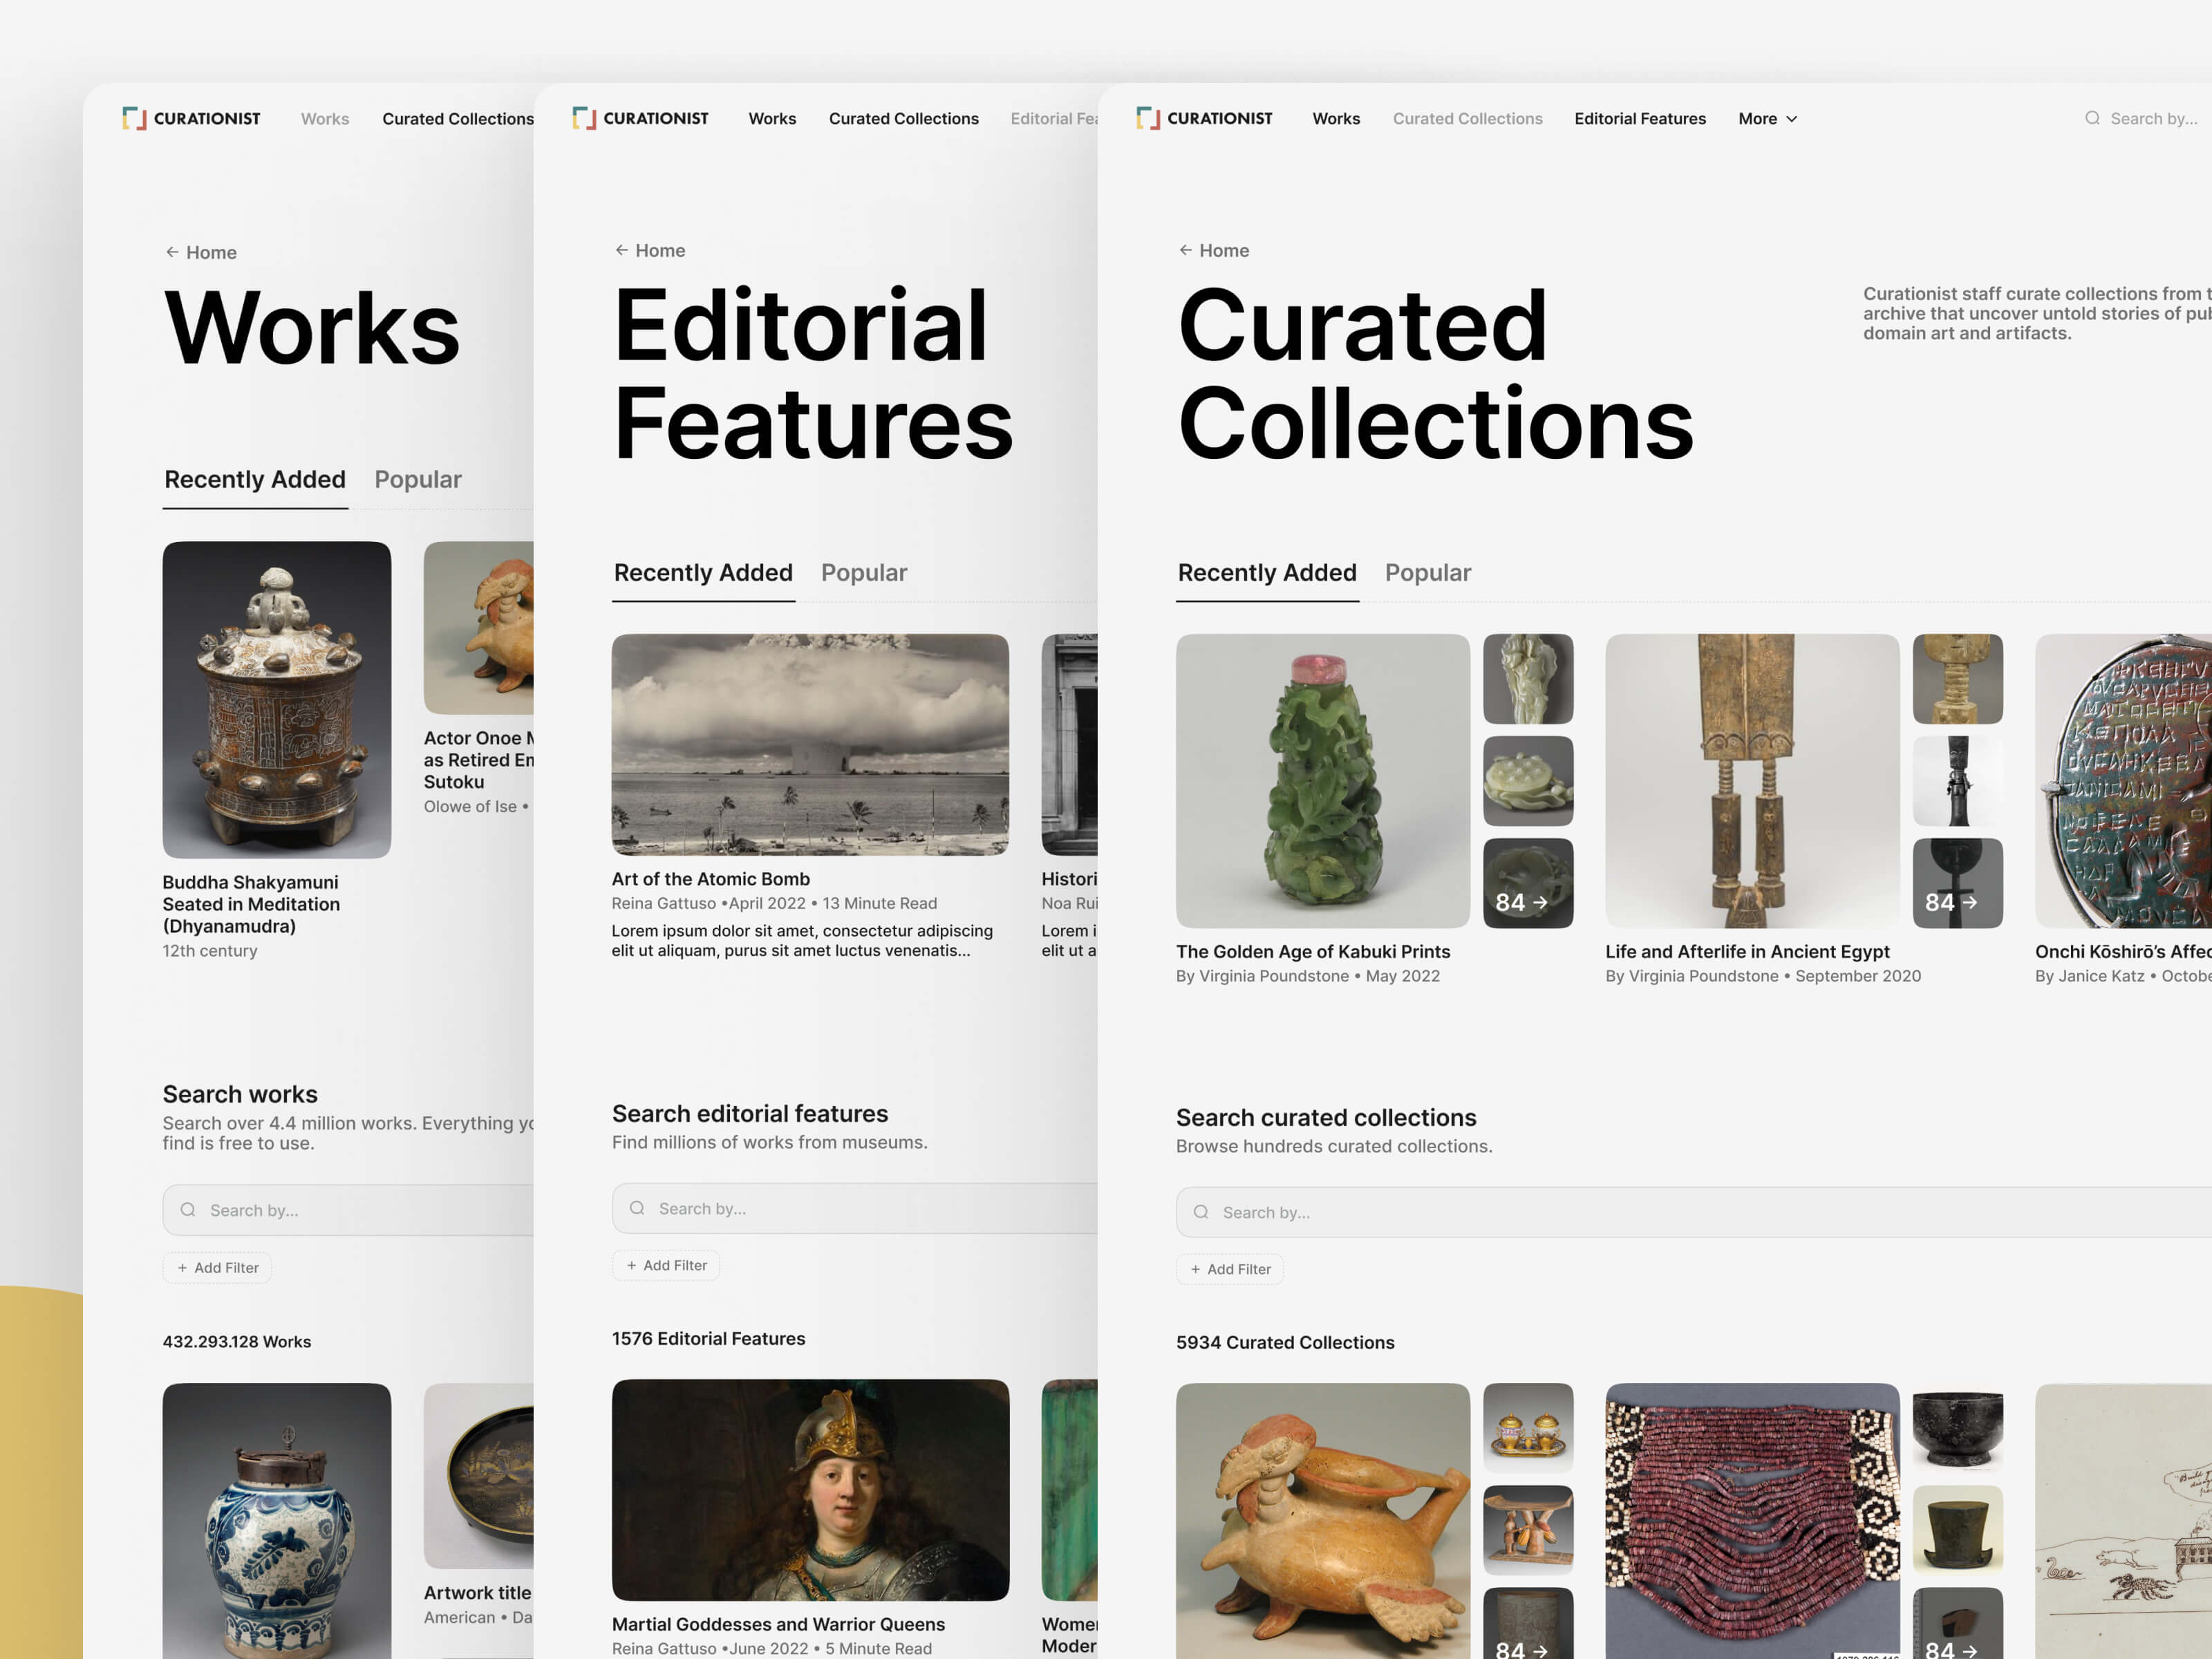
Task: Expand the More dropdown in navigation
Action: pyautogui.click(x=1768, y=118)
